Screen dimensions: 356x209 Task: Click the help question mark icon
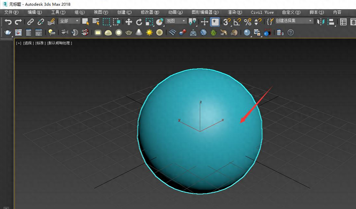[x=291, y=32]
